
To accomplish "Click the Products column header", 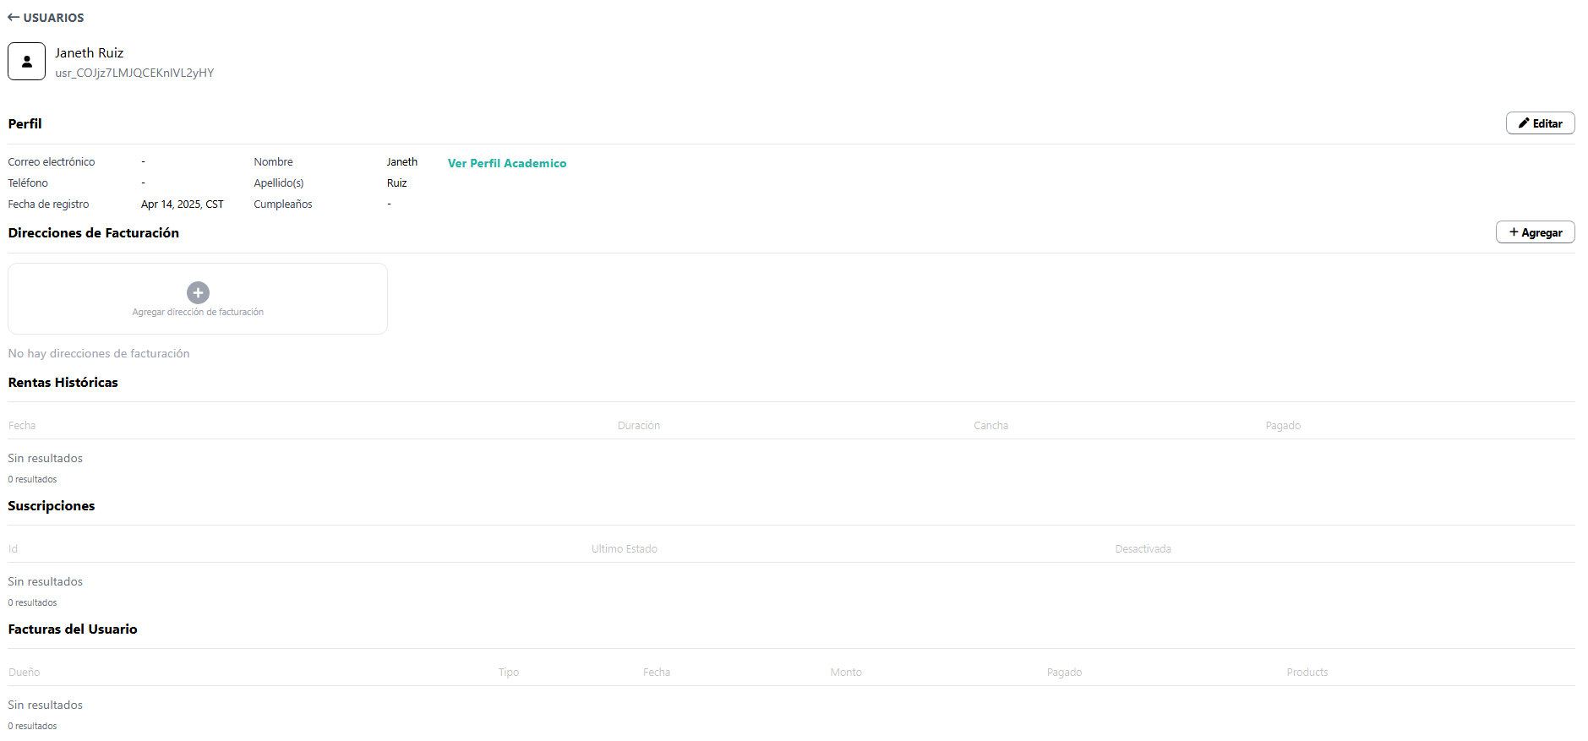I will [1307, 673].
